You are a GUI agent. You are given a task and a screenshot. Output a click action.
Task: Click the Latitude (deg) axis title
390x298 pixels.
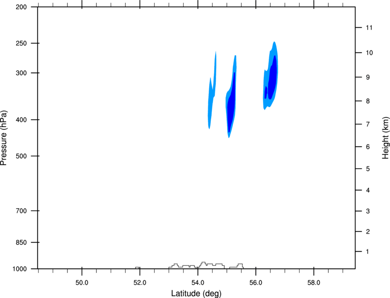coord(196,293)
